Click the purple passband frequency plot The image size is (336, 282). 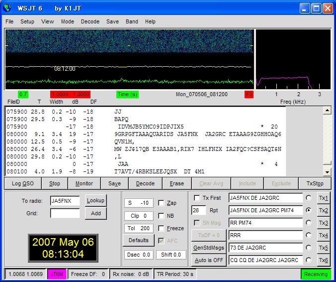tap(293, 59)
